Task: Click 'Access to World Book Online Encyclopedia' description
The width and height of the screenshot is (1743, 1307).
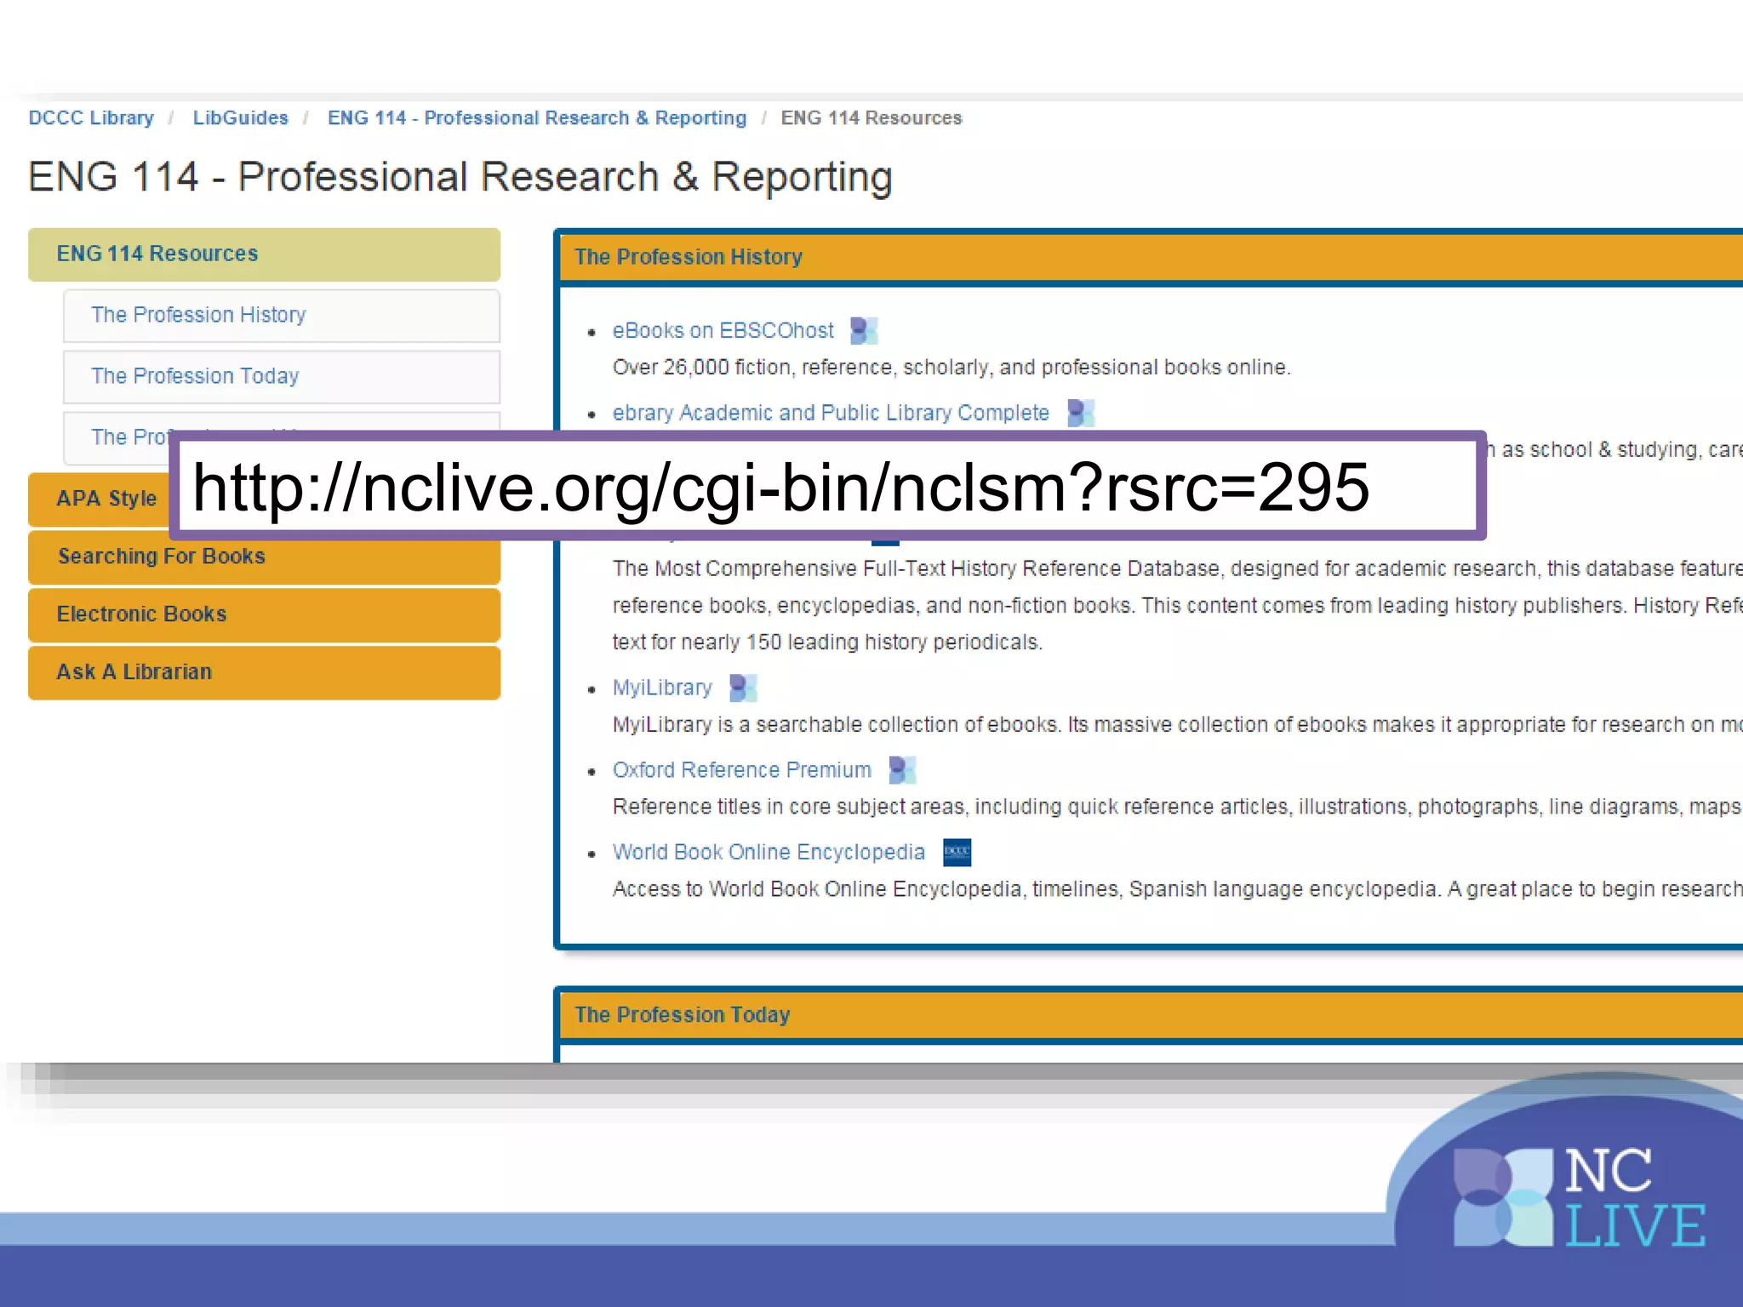Action: coord(1178,889)
